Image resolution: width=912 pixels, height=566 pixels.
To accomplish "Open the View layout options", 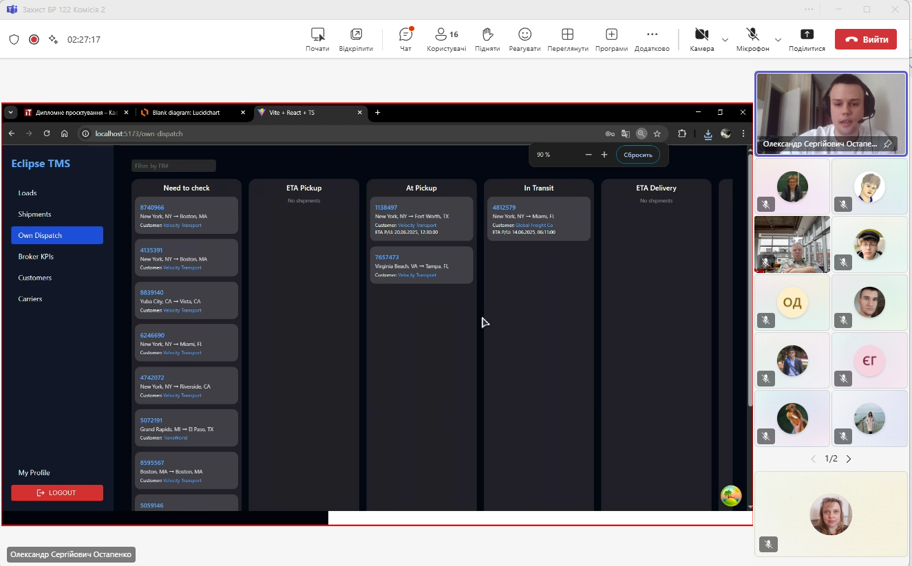I will pyautogui.click(x=567, y=39).
